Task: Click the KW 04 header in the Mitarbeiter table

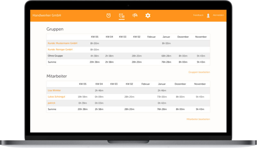Action: 99,84
